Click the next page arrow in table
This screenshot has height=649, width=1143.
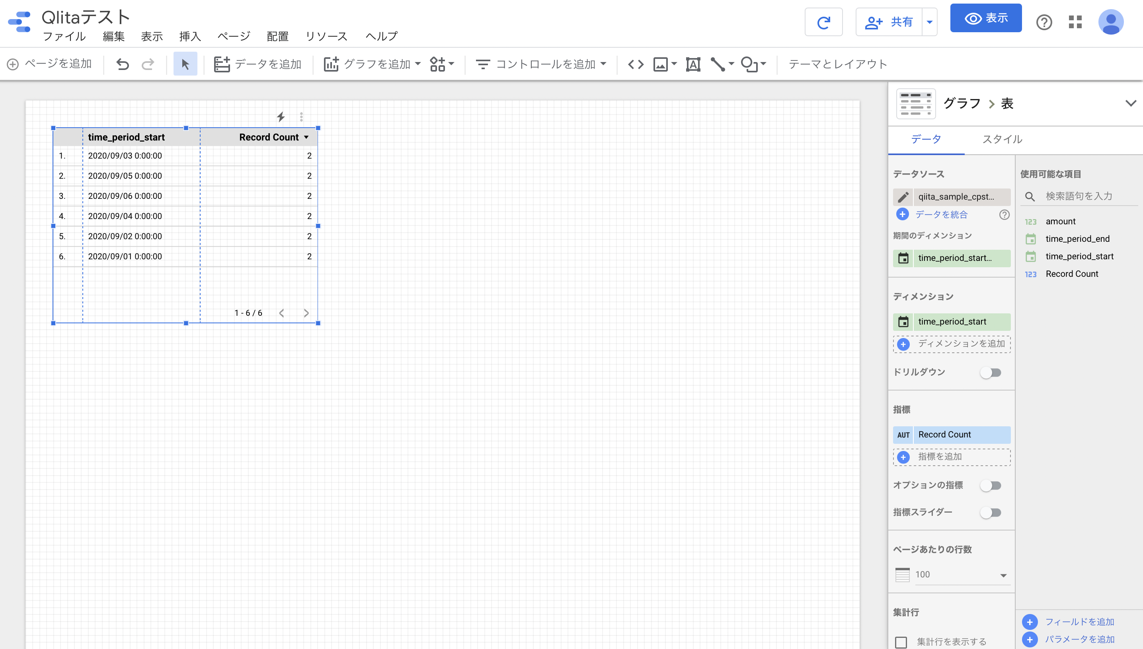pyautogui.click(x=306, y=312)
